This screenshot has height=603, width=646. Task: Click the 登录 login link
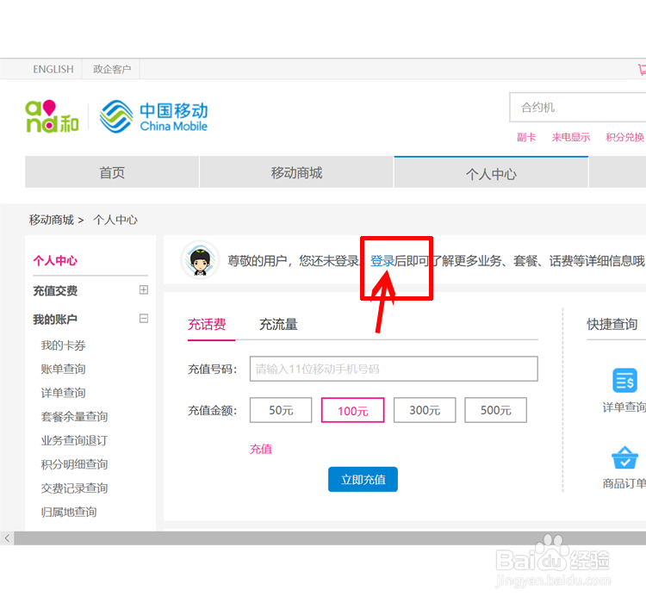[x=382, y=260]
